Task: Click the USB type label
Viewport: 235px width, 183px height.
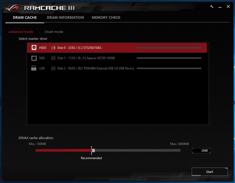Action: coord(42,68)
